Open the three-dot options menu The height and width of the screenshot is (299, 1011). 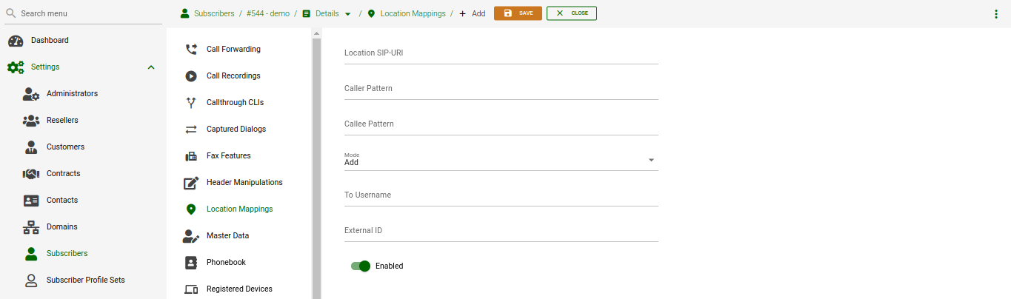pos(996,14)
